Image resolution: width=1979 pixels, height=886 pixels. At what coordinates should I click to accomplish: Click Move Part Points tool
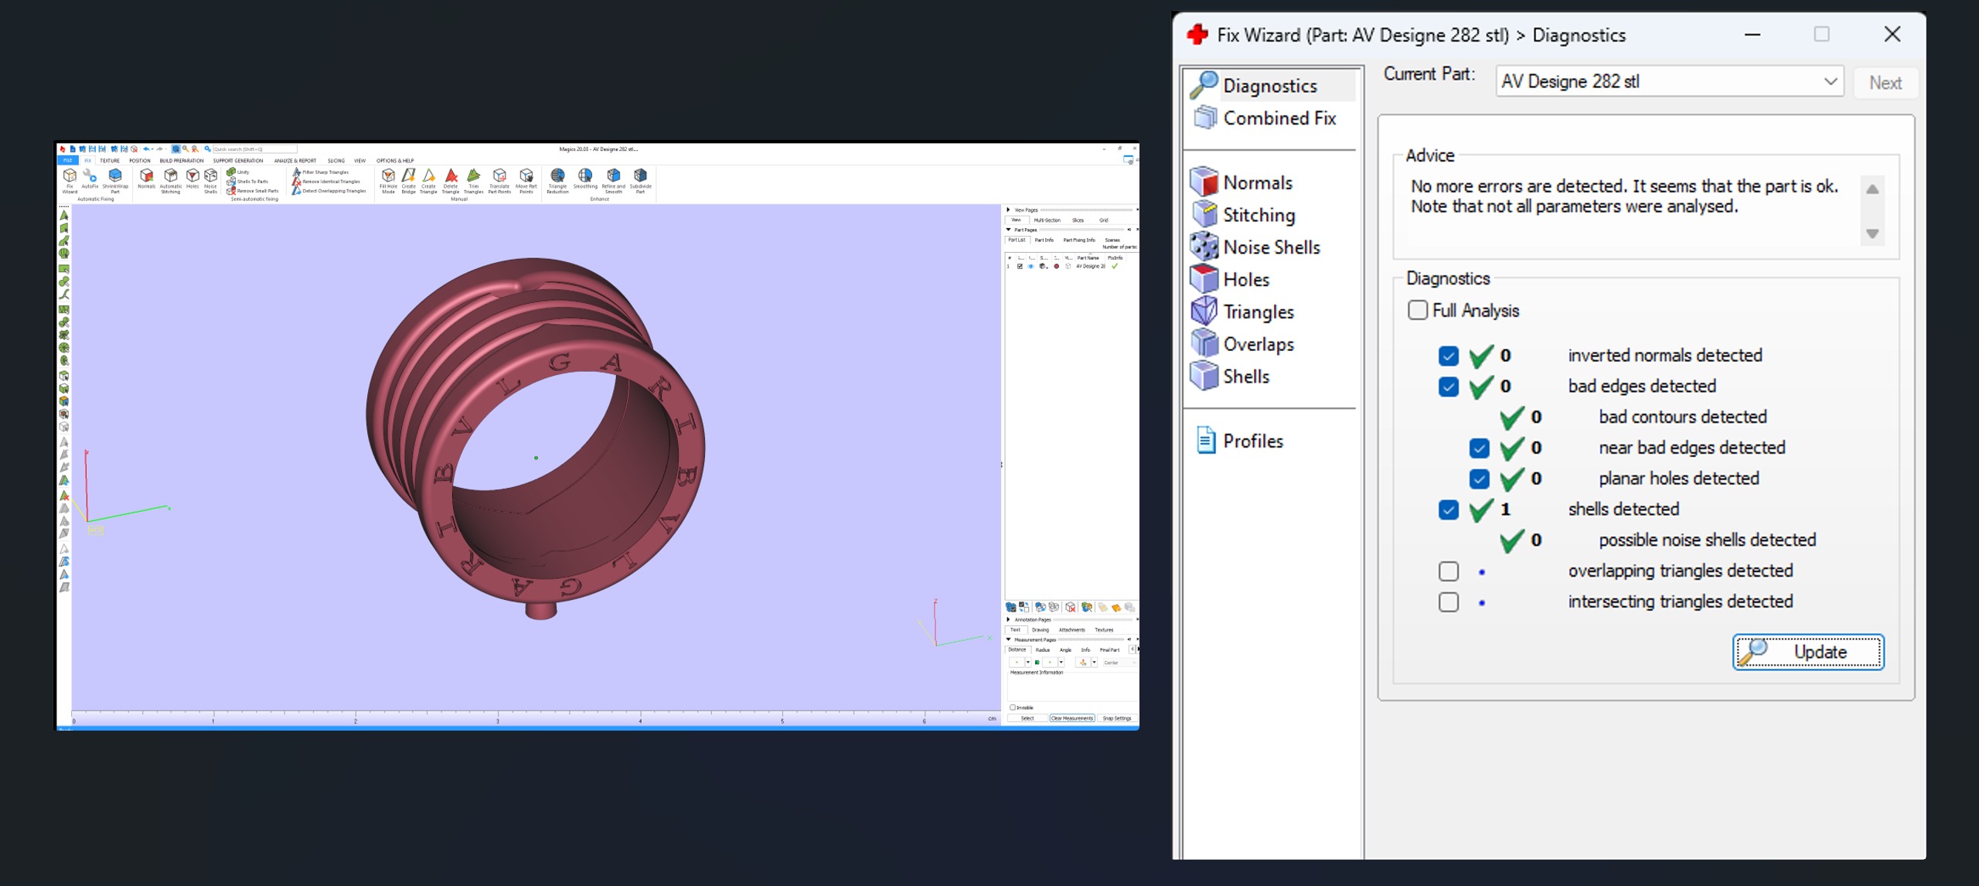[x=526, y=181]
